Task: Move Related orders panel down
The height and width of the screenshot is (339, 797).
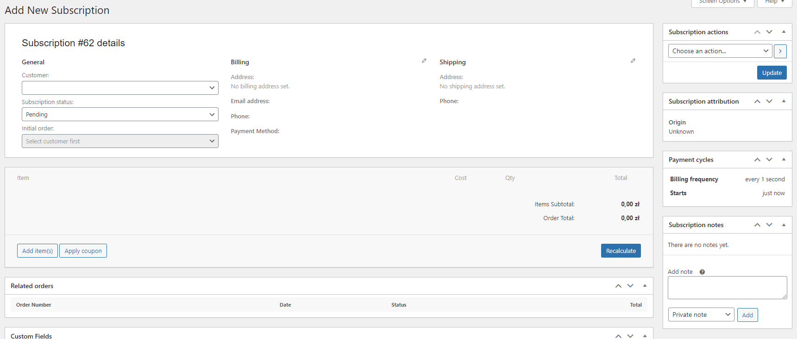Action: (630, 286)
